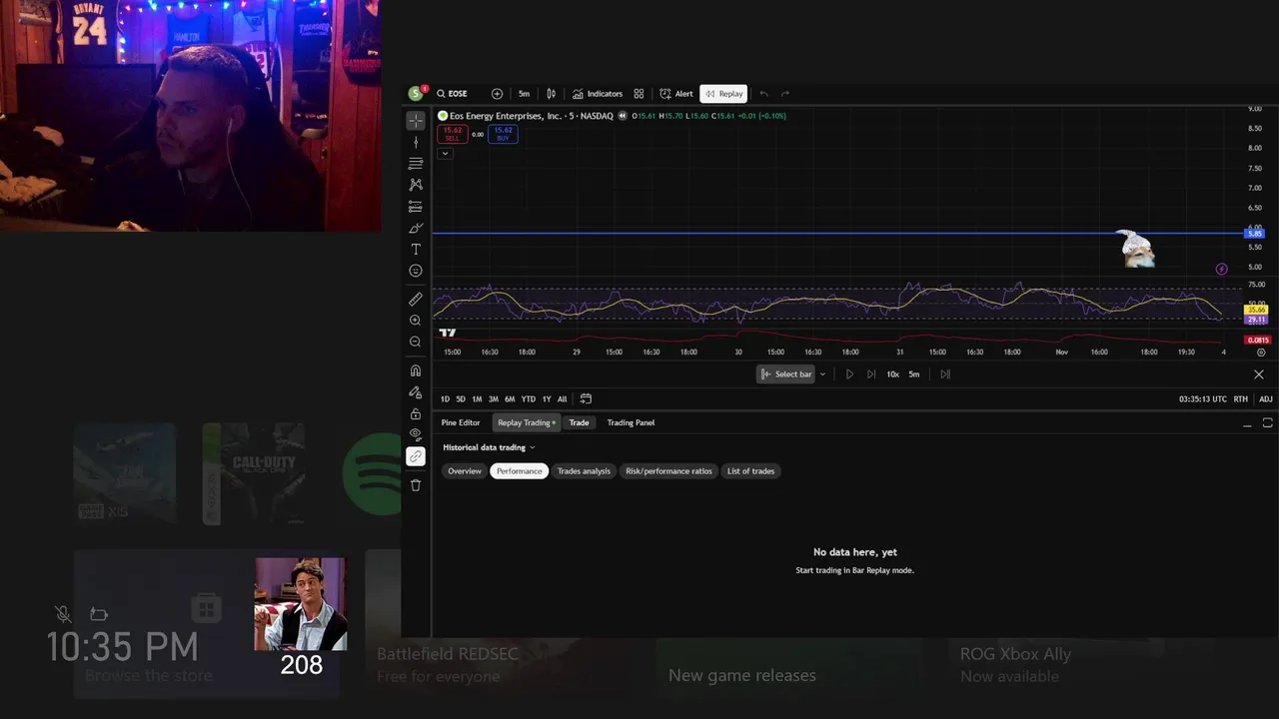Select the chart patterns tool
This screenshot has height=719, width=1279.
pos(416,185)
